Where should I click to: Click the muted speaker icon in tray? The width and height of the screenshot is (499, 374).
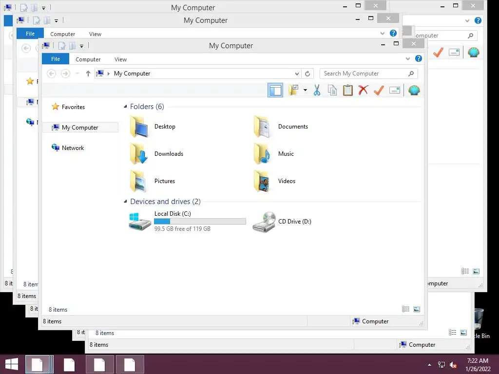[x=453, y=364]
